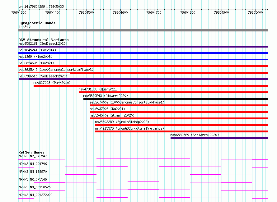Click the magenta intron line under NM_001272020
277x202 pixels.
pyautogui.click(x=143, y=197)
